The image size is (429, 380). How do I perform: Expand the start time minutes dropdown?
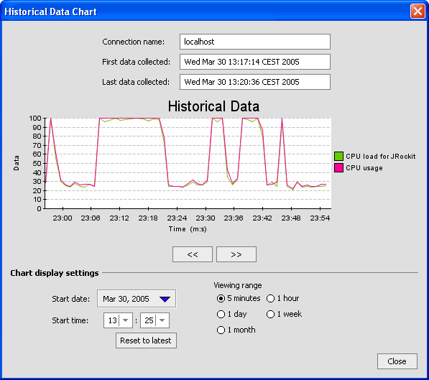162,320
